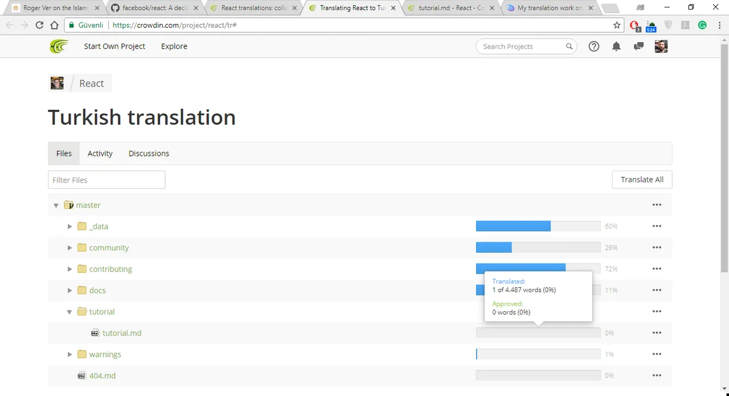Viewport: 729px width, 396px height.
Task: Click the React project avatar in breadcrumb
Action: point(57,83)
